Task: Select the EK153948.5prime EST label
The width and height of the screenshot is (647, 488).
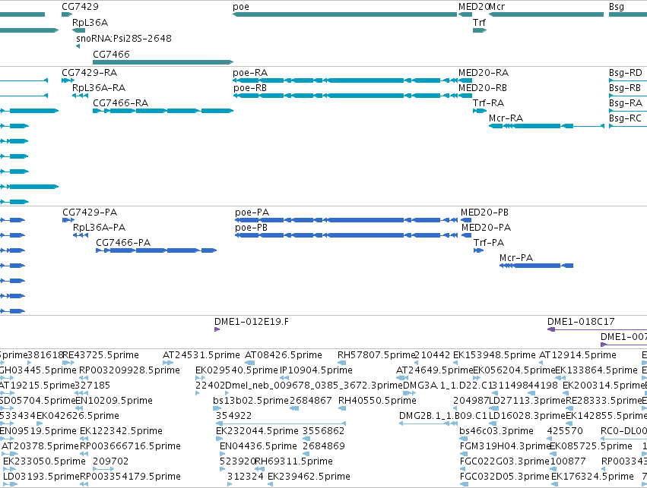Action: [494, 355]
